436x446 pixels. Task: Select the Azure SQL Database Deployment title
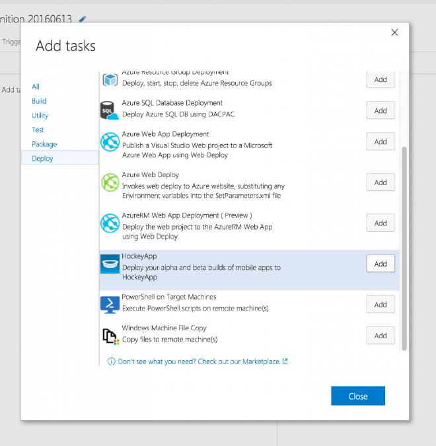coord(172,103)
